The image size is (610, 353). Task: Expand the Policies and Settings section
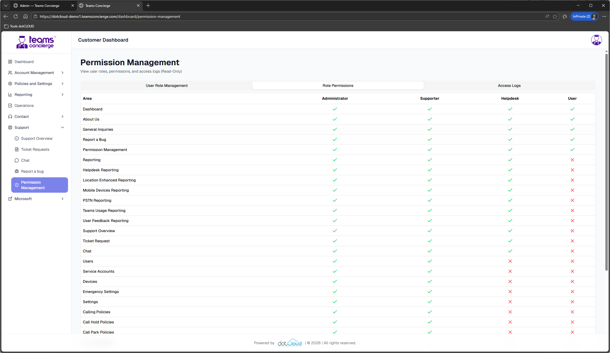coord(63,84)
